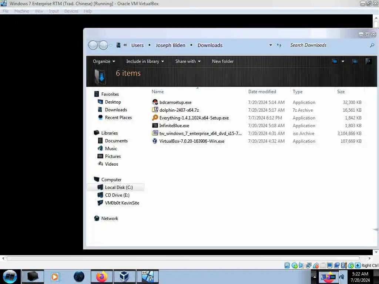Click the volume speaker tray icon
Viewport: 379px width, 284px height.
pyautogui.click(x=342, y=277)
